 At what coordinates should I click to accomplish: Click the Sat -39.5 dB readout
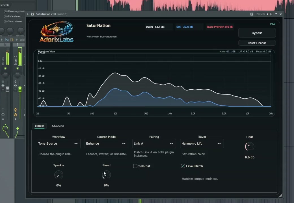tap(185, 27)
